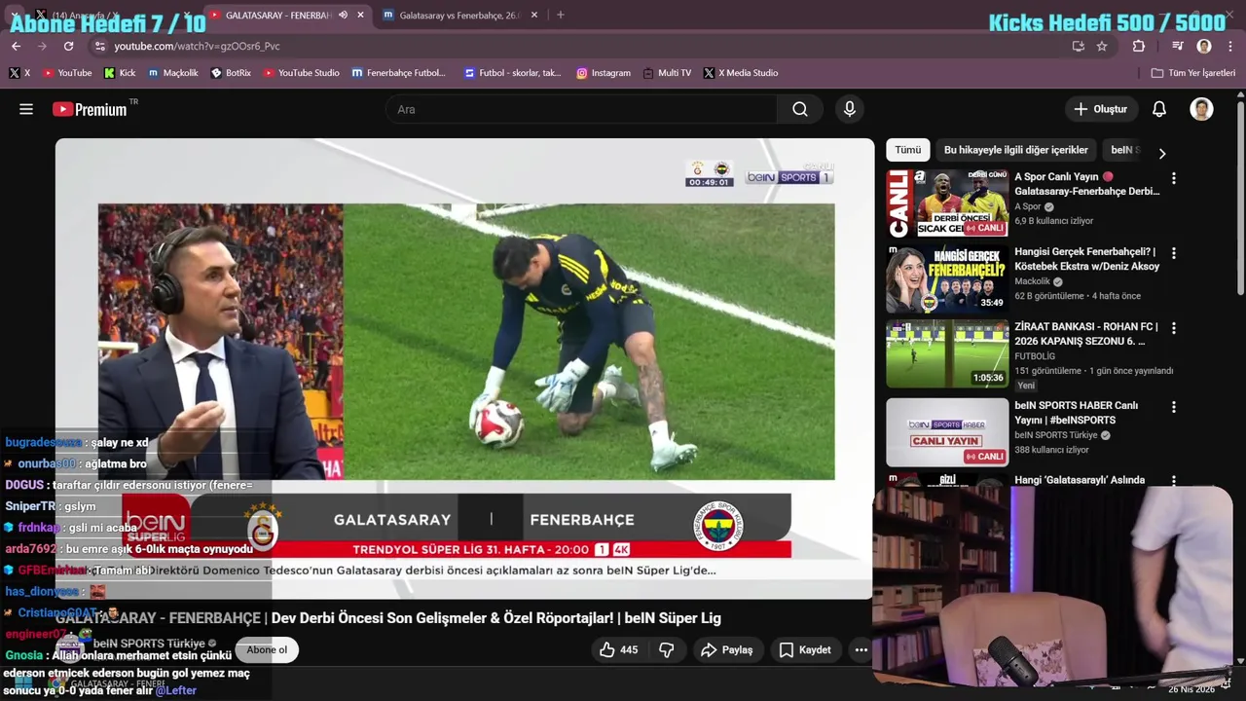Open options menu for Ziraat Bankası video

[1173, 328]
